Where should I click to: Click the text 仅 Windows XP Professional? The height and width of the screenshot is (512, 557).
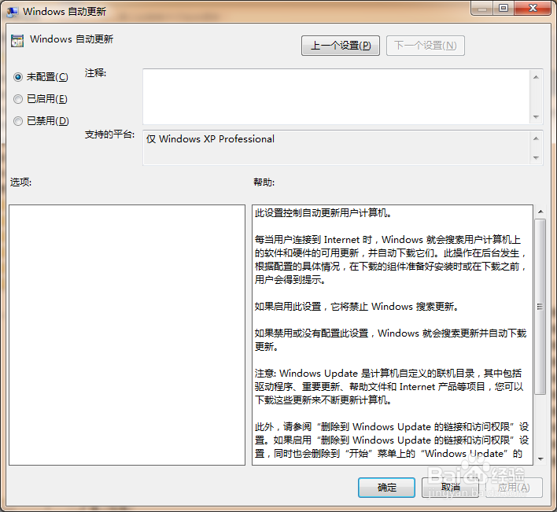click(x=210, y=139)
